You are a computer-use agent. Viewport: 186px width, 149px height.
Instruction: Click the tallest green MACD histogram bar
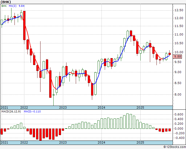(x=127, y=121)
